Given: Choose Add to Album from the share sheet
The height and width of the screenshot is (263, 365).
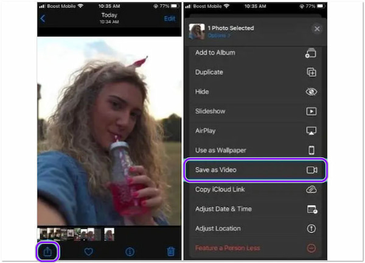Looking at the screenshot, I should point(255,53).
